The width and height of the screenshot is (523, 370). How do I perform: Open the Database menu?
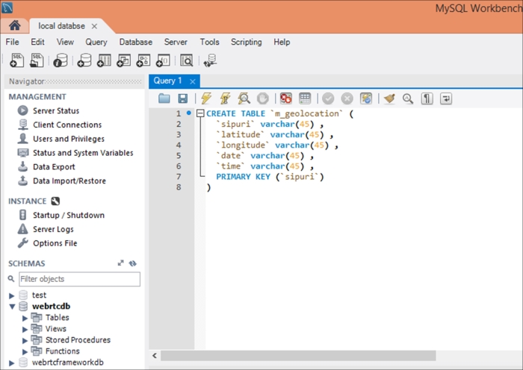pyautogui.click(x=135, y=43)
